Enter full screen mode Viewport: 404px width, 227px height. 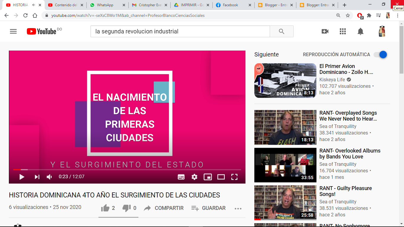234,177
